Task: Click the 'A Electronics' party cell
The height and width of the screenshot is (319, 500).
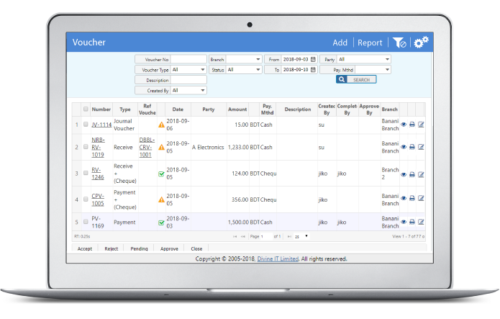Action: point(208,147)
